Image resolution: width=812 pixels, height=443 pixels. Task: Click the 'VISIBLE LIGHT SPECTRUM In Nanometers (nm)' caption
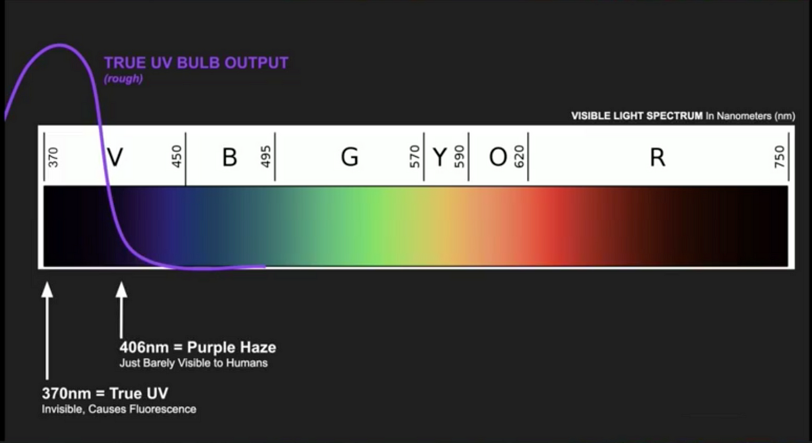click(x=683, y=116)
